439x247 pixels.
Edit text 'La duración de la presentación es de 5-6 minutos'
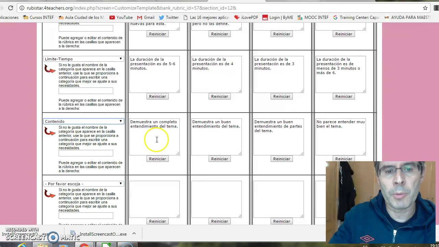point(154,74)
